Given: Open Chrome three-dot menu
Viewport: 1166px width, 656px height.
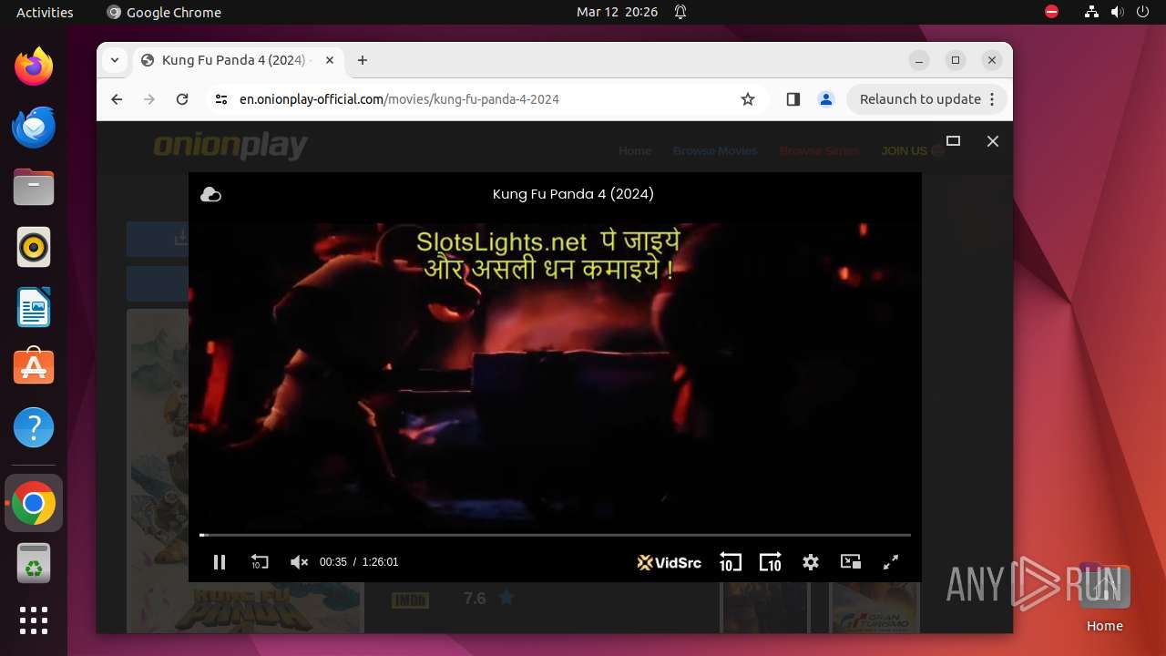Looking at the screenshot, I should click(x=993, y=99).
